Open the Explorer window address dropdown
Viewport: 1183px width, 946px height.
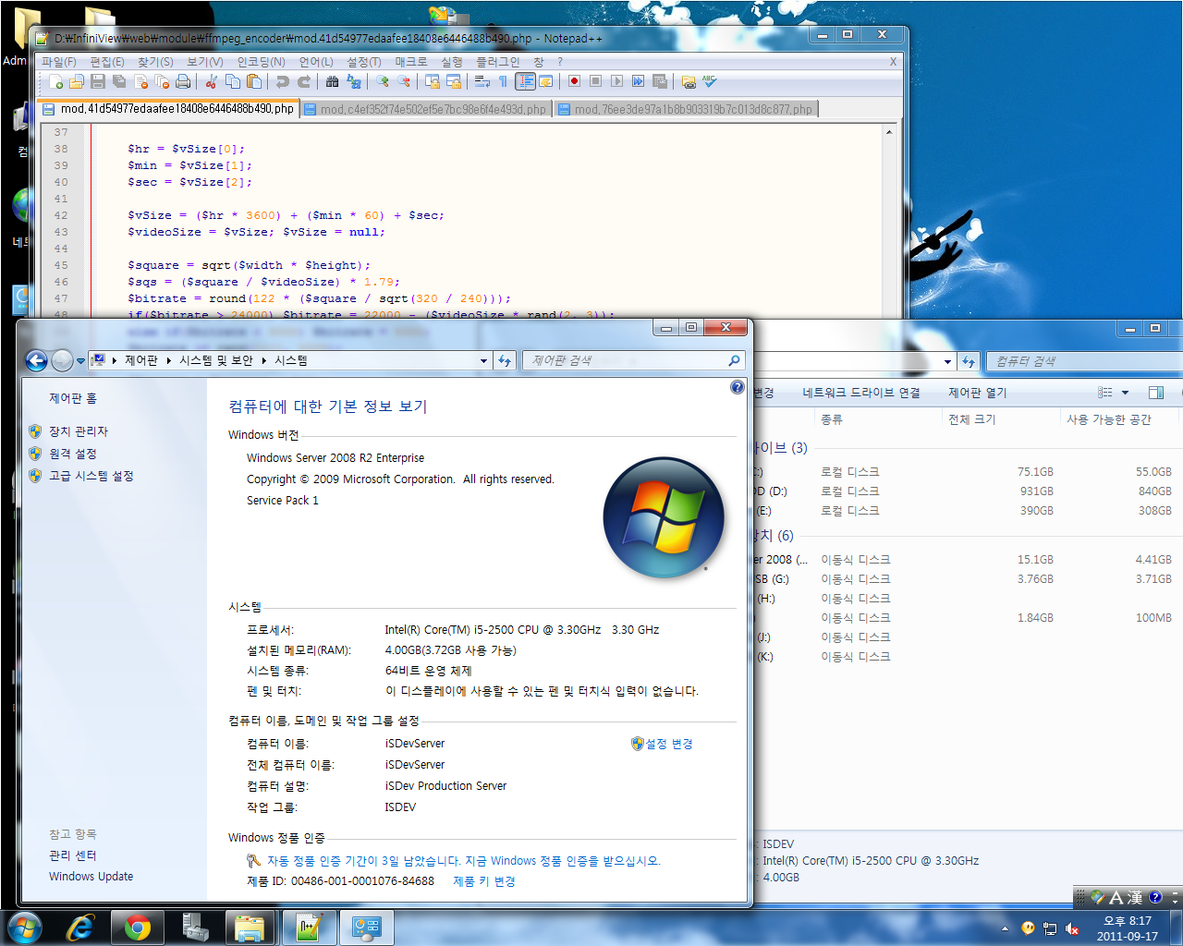(x=947, y=362)
